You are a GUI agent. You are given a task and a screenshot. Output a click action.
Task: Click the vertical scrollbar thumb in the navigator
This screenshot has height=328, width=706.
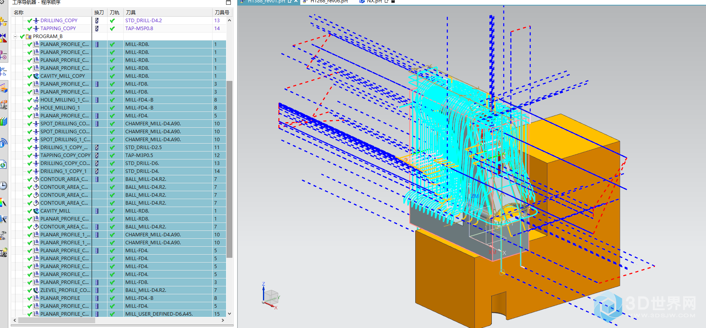coord(229,169)
